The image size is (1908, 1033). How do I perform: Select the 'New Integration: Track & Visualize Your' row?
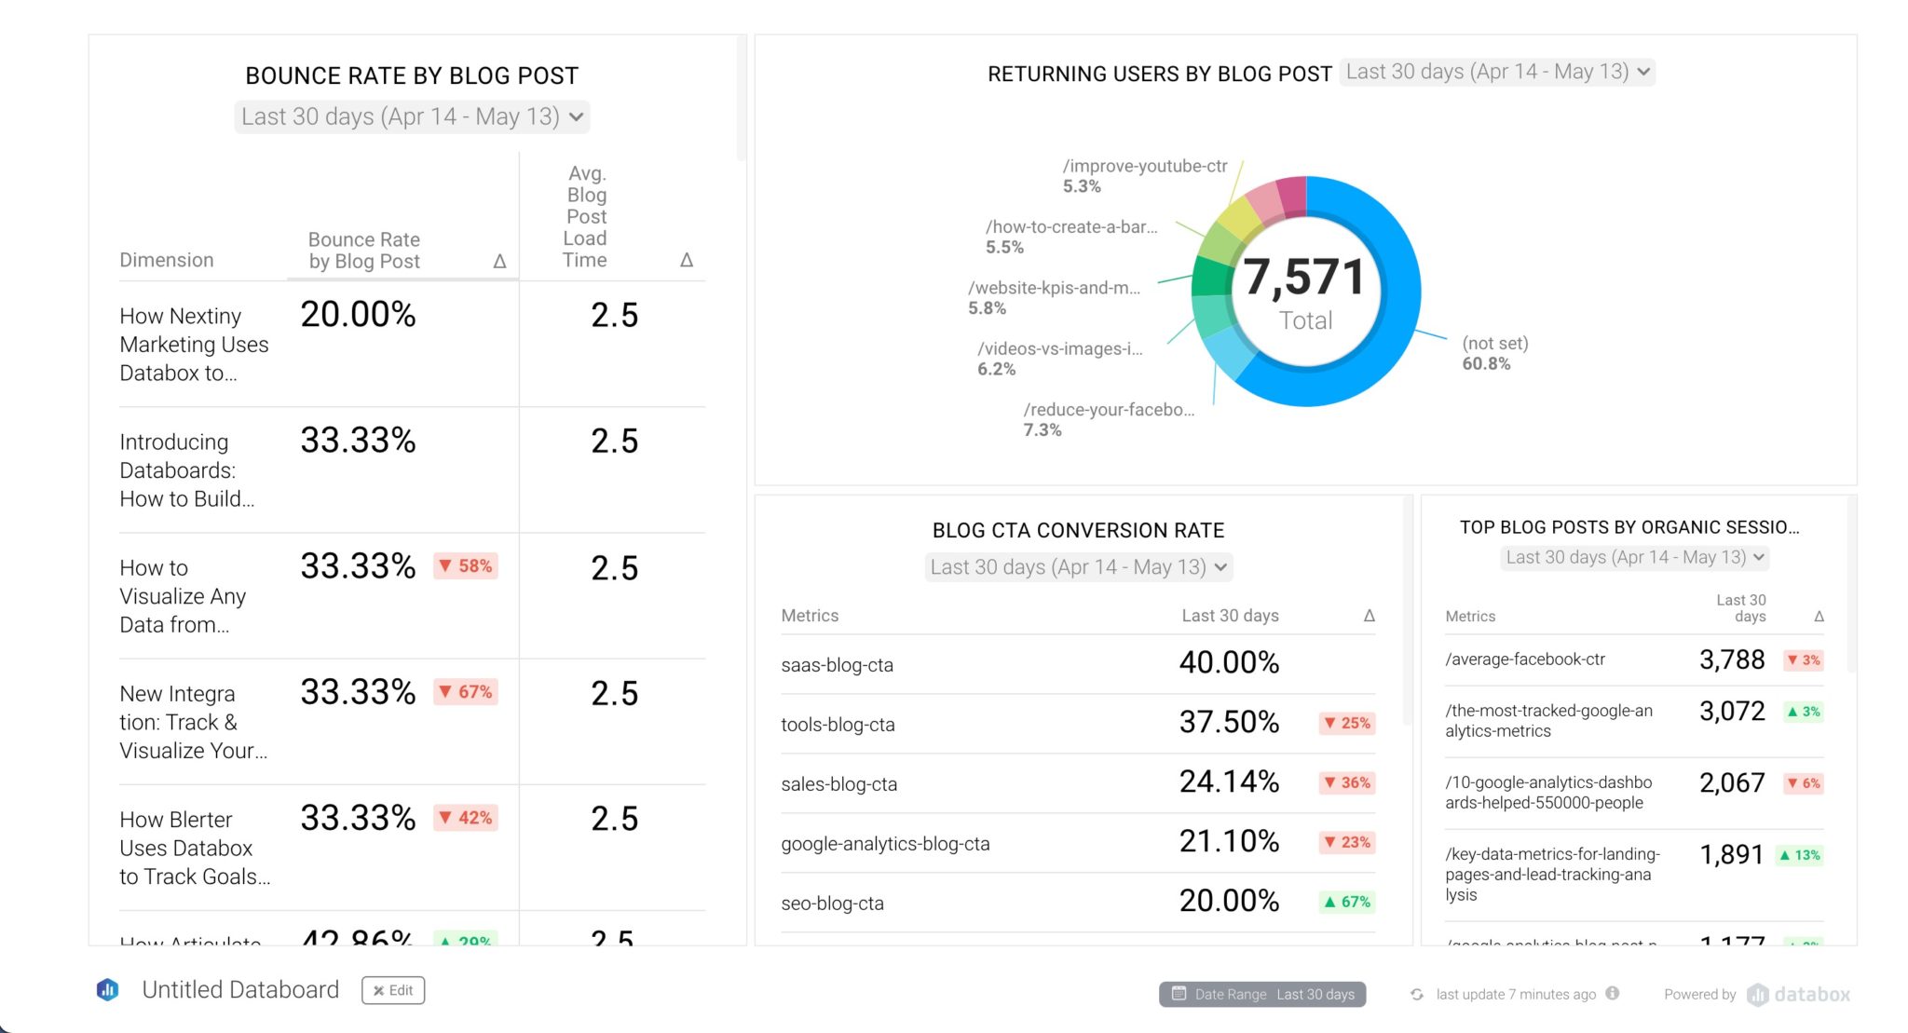(412, 722)
